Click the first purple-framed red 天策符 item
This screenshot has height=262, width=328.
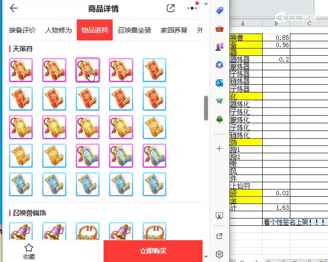[21, 70]
